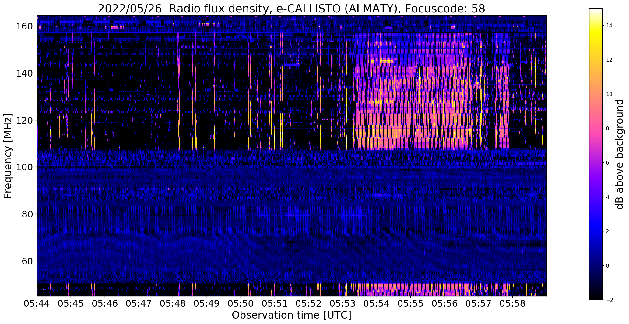Click the colorbar tick value 10

(609, 94)
